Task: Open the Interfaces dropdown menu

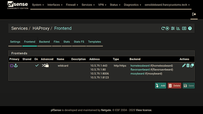Action: (55, 5)
